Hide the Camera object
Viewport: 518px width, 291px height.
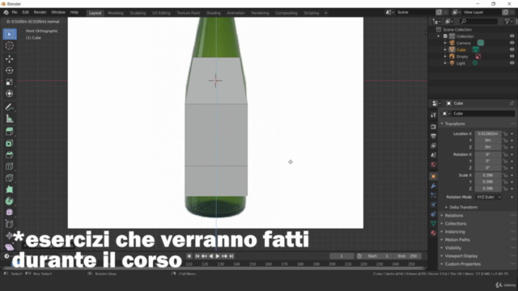(x=512, y=43)
